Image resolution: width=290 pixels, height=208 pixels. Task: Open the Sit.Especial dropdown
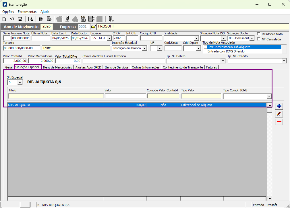click(x=20, y=82)
